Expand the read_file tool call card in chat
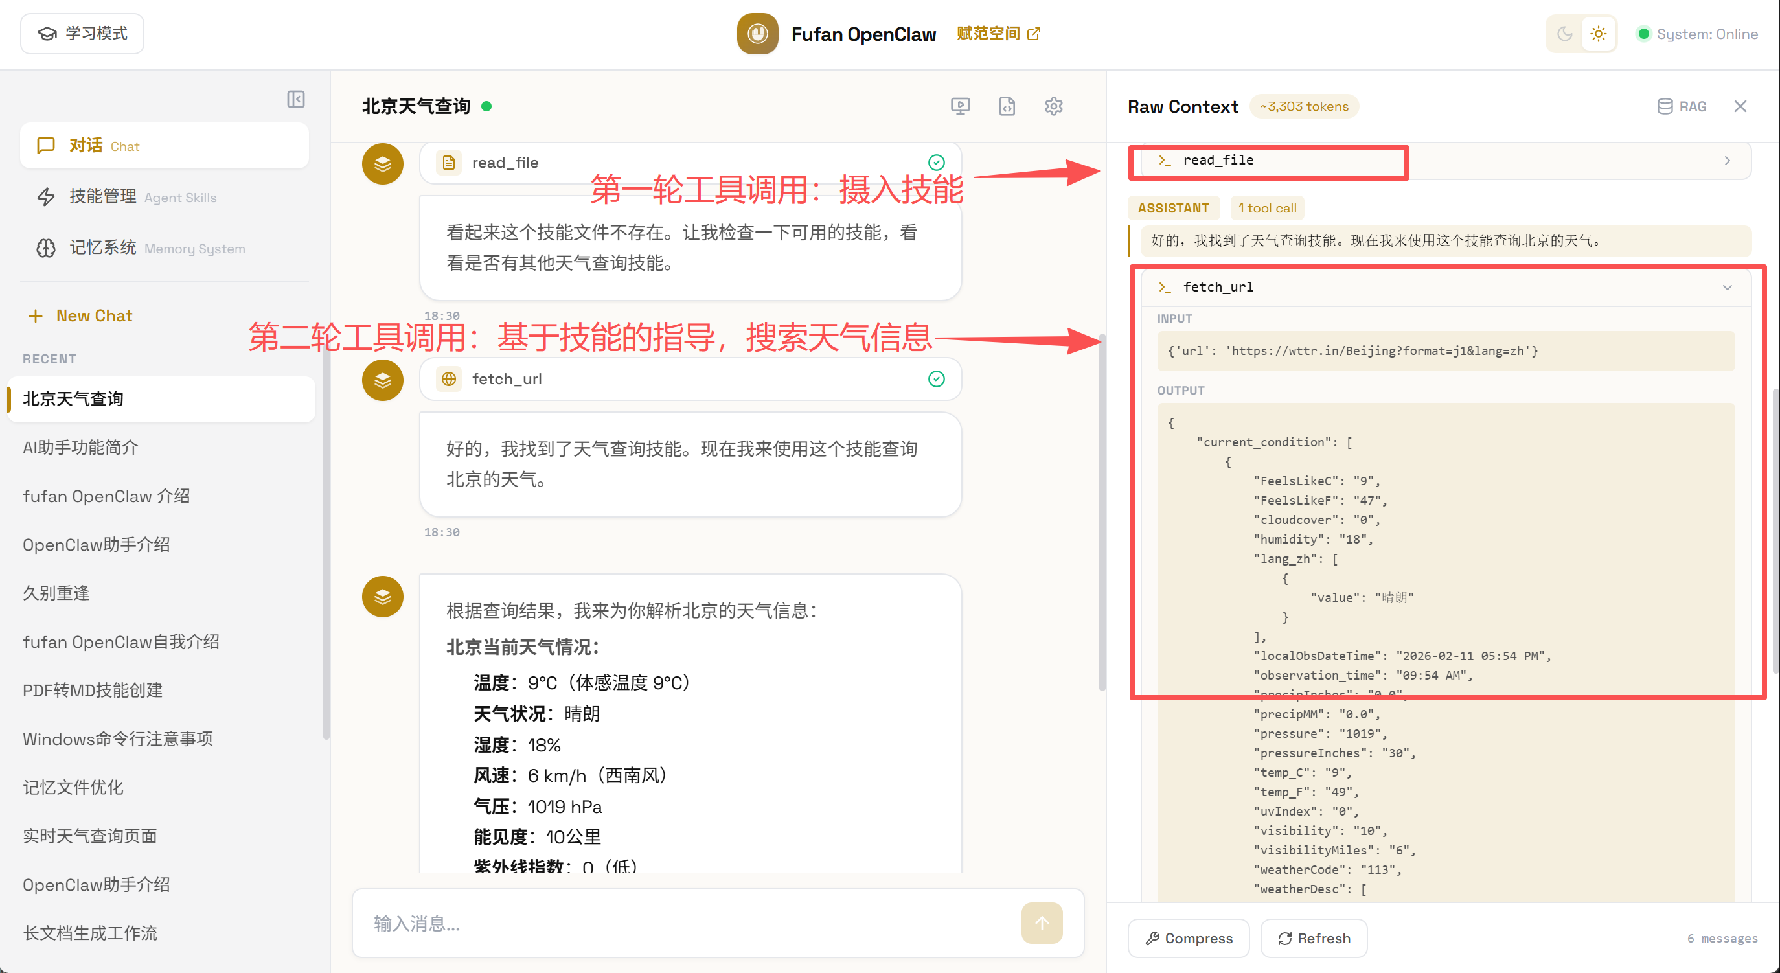This screenshot has width=1780, height=973. pyautogui.click(x=690, y=163)
